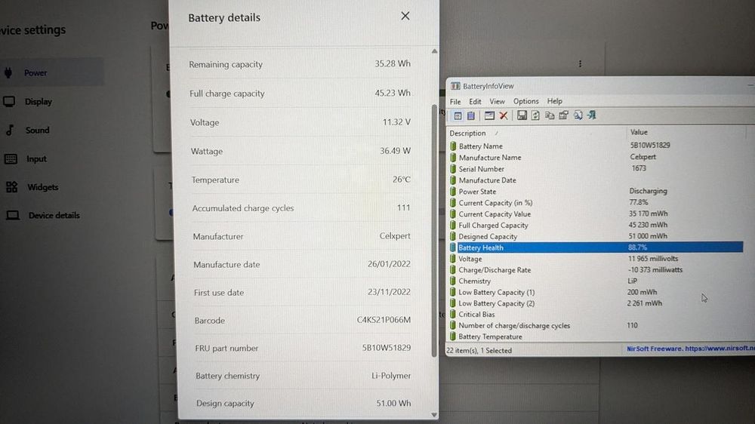Select the Current Capacity Value row
Viewport: 755px width, 424px height.
596,214
